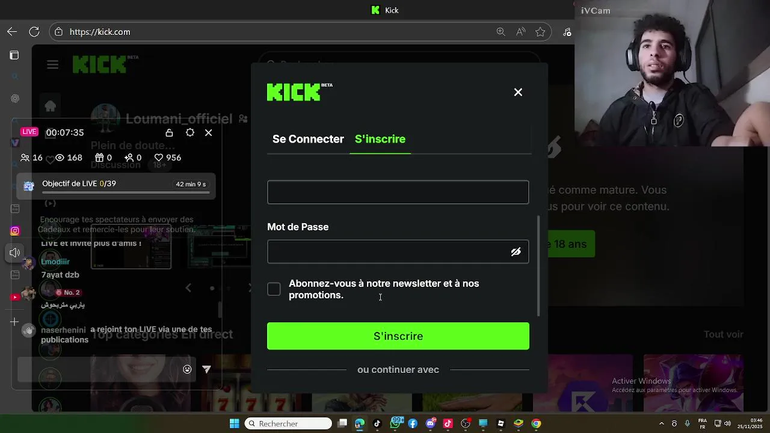Go back in the browser

12,32
